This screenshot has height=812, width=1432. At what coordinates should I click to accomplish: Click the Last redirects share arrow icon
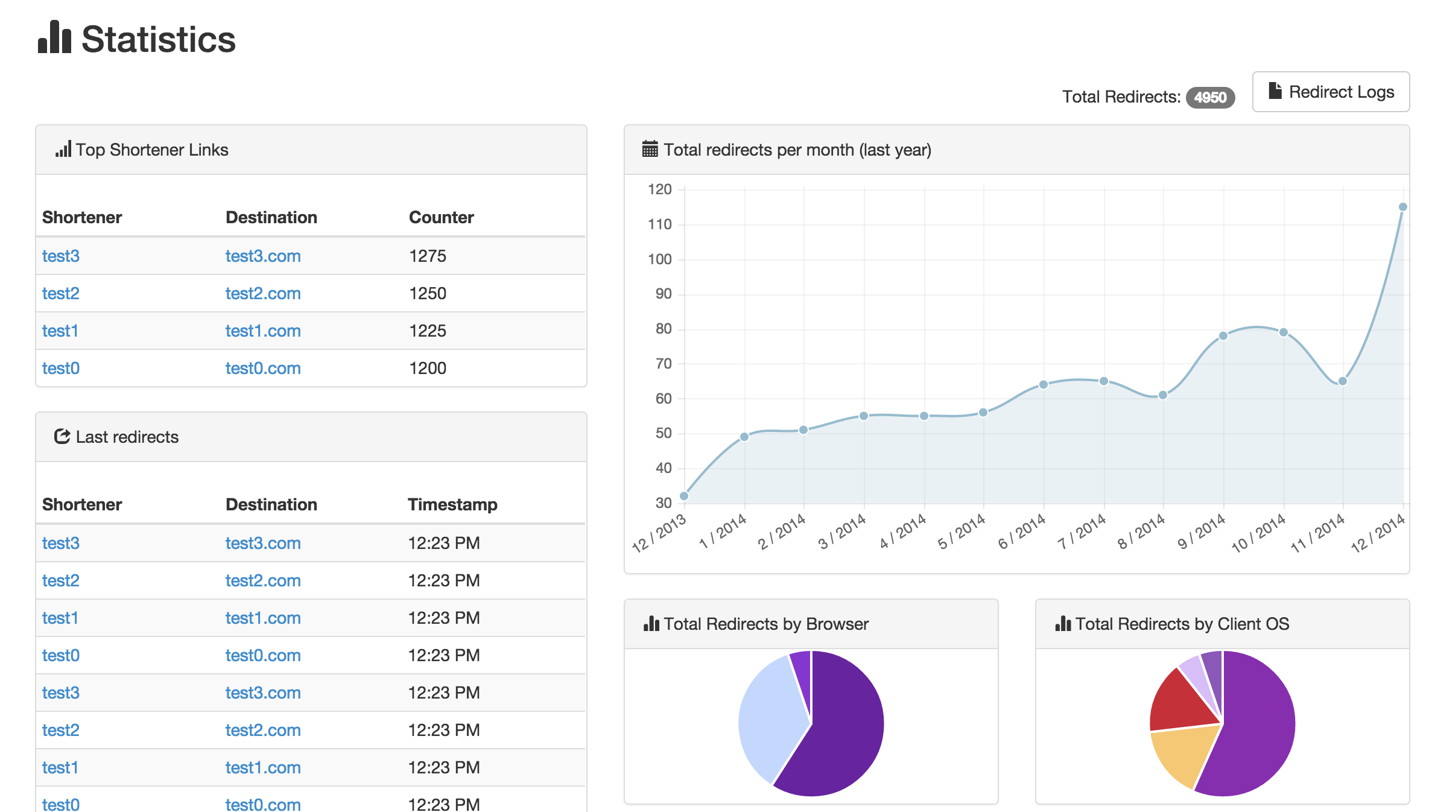point(62,436)
